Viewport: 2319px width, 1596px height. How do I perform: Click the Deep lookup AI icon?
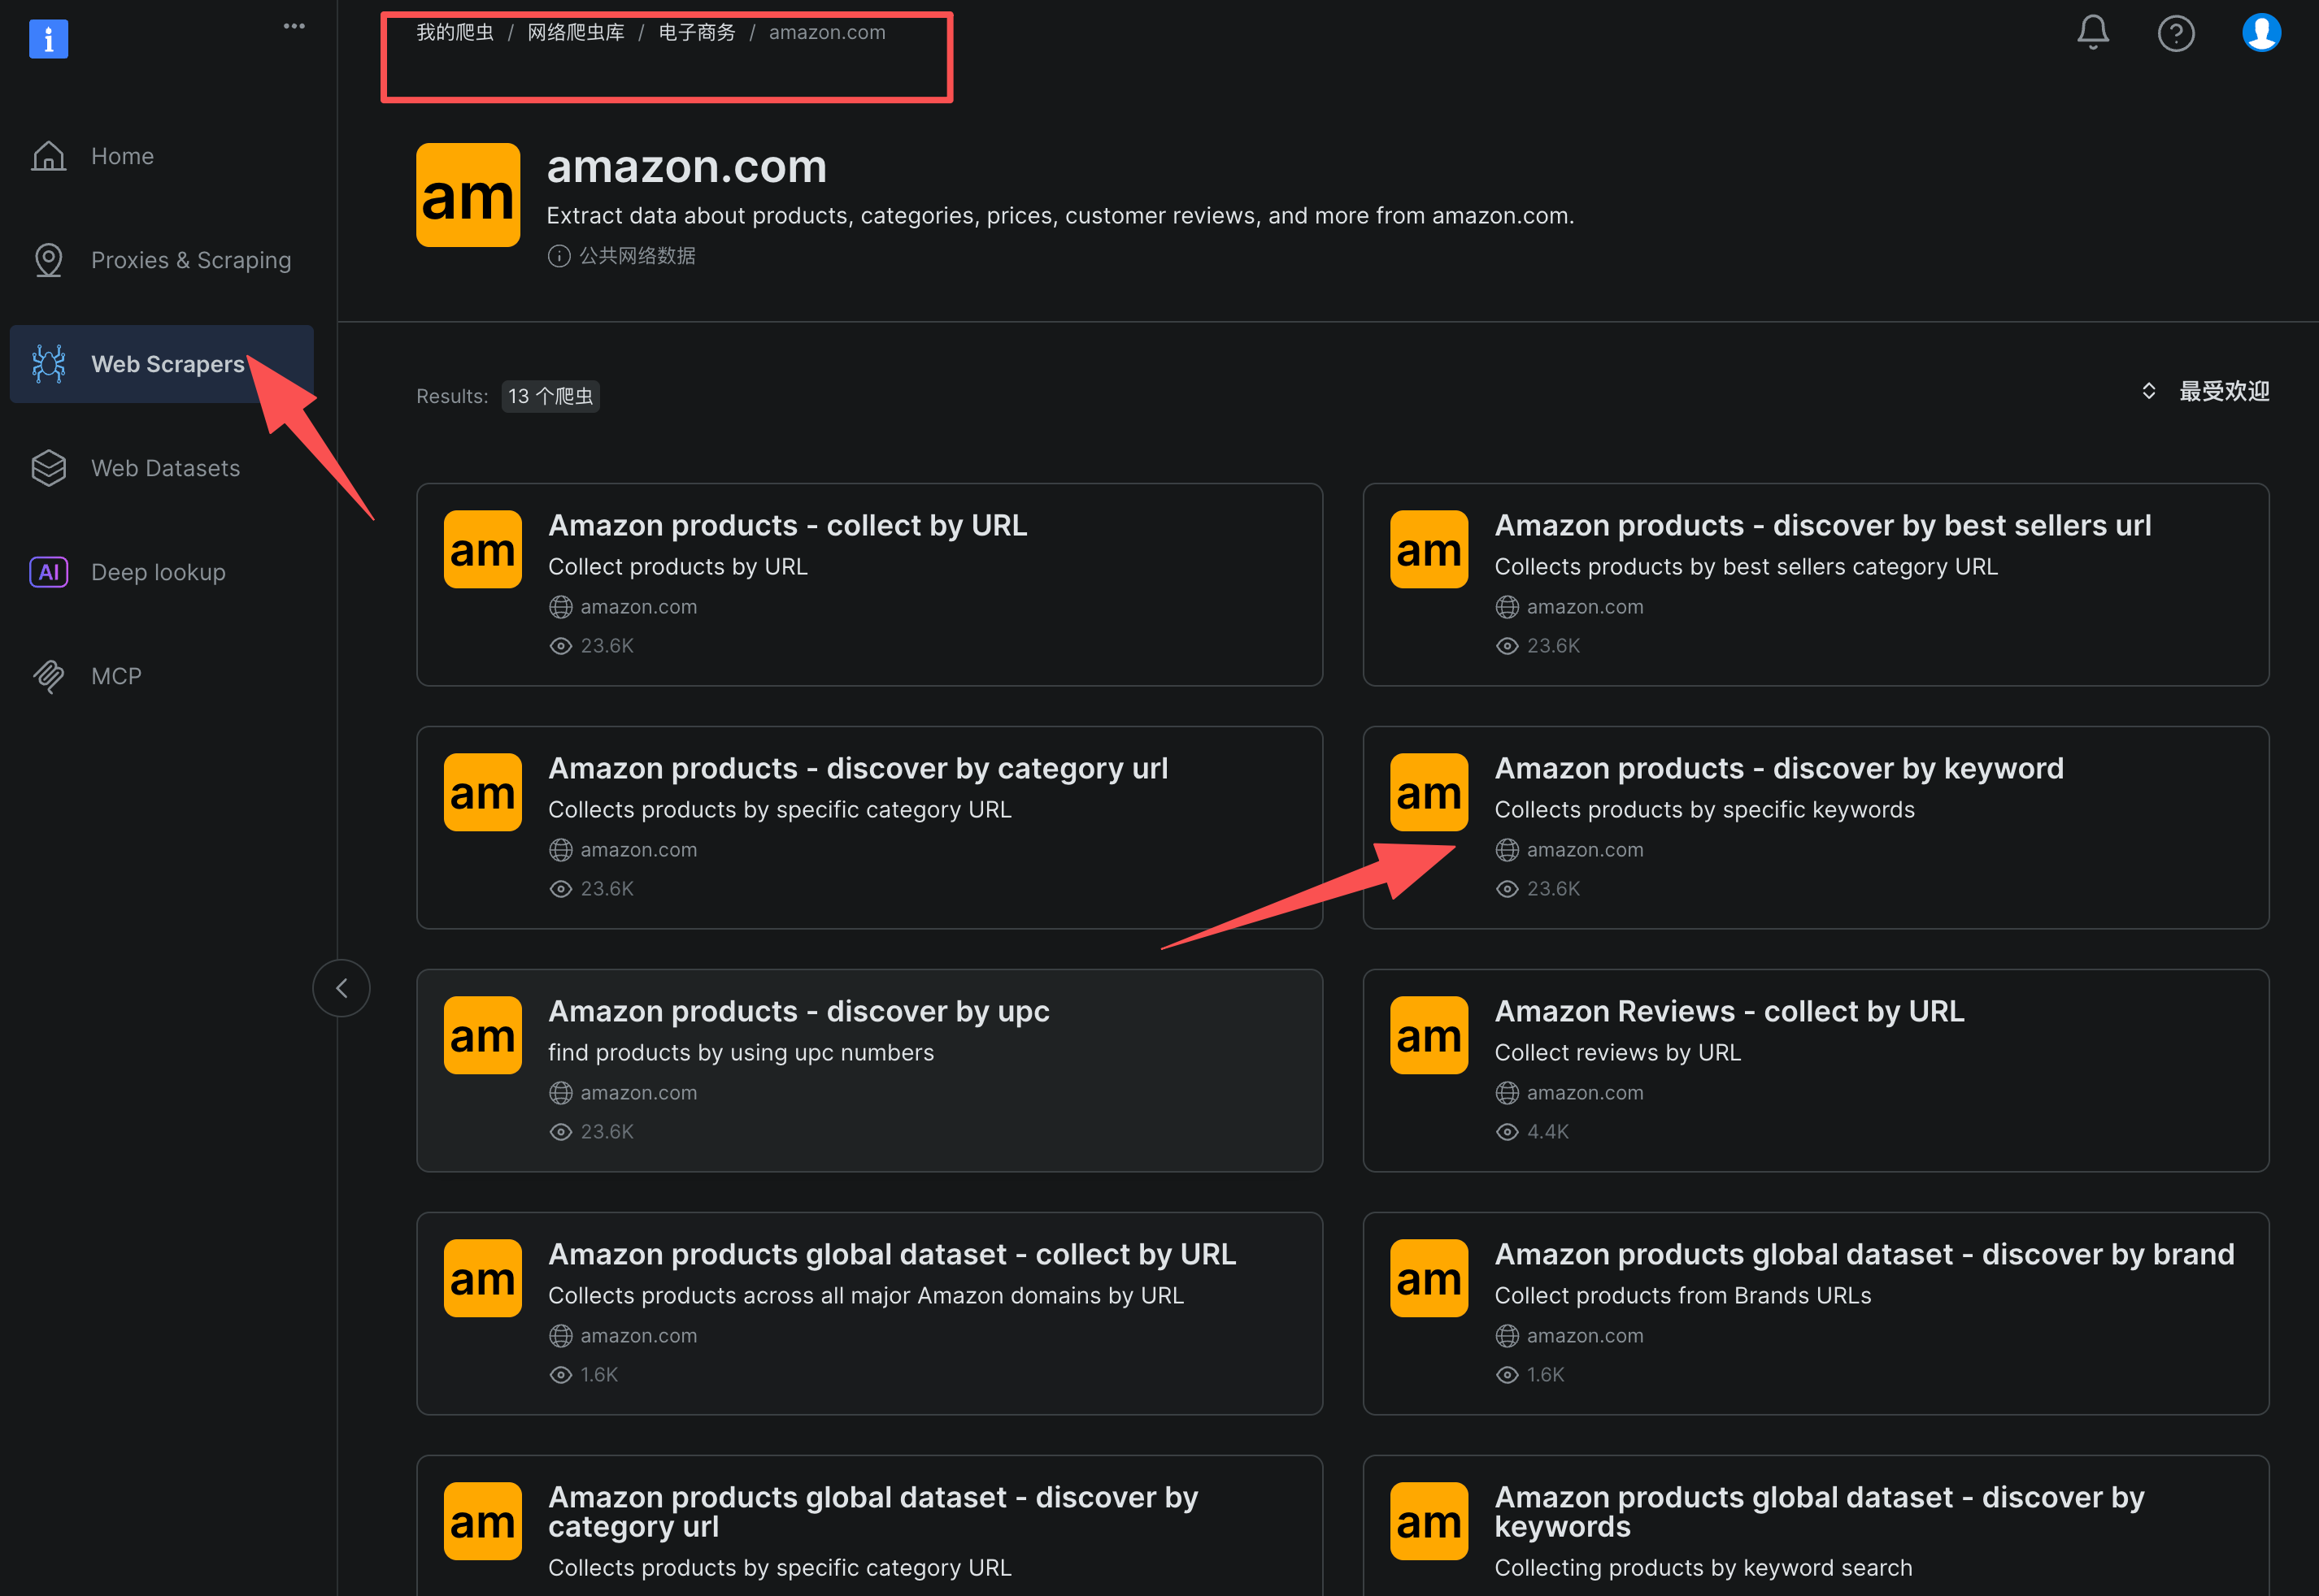(48, 572)
